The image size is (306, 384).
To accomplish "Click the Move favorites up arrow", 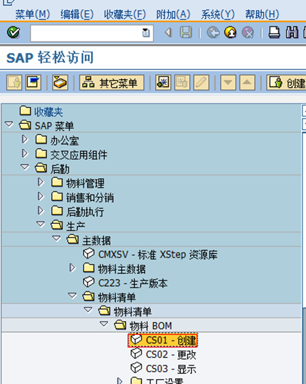I will pos(247,82).
